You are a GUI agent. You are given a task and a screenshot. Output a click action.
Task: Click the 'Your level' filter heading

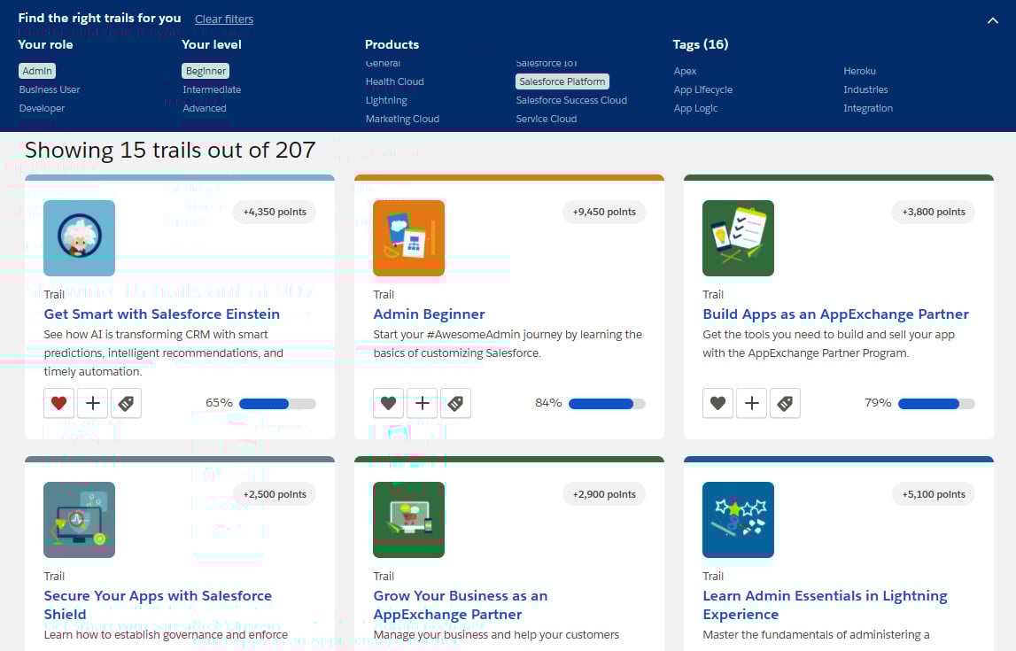point(211,44)
